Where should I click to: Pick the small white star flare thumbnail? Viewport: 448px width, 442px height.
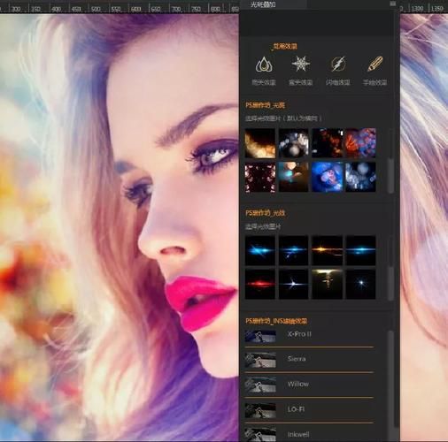coord(360,284)
